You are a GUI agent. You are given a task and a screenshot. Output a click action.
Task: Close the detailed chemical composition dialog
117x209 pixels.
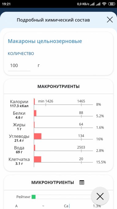click(110, 20)
